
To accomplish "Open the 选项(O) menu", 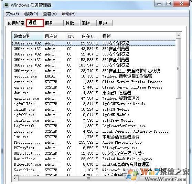I will click(x=31, y=13).
